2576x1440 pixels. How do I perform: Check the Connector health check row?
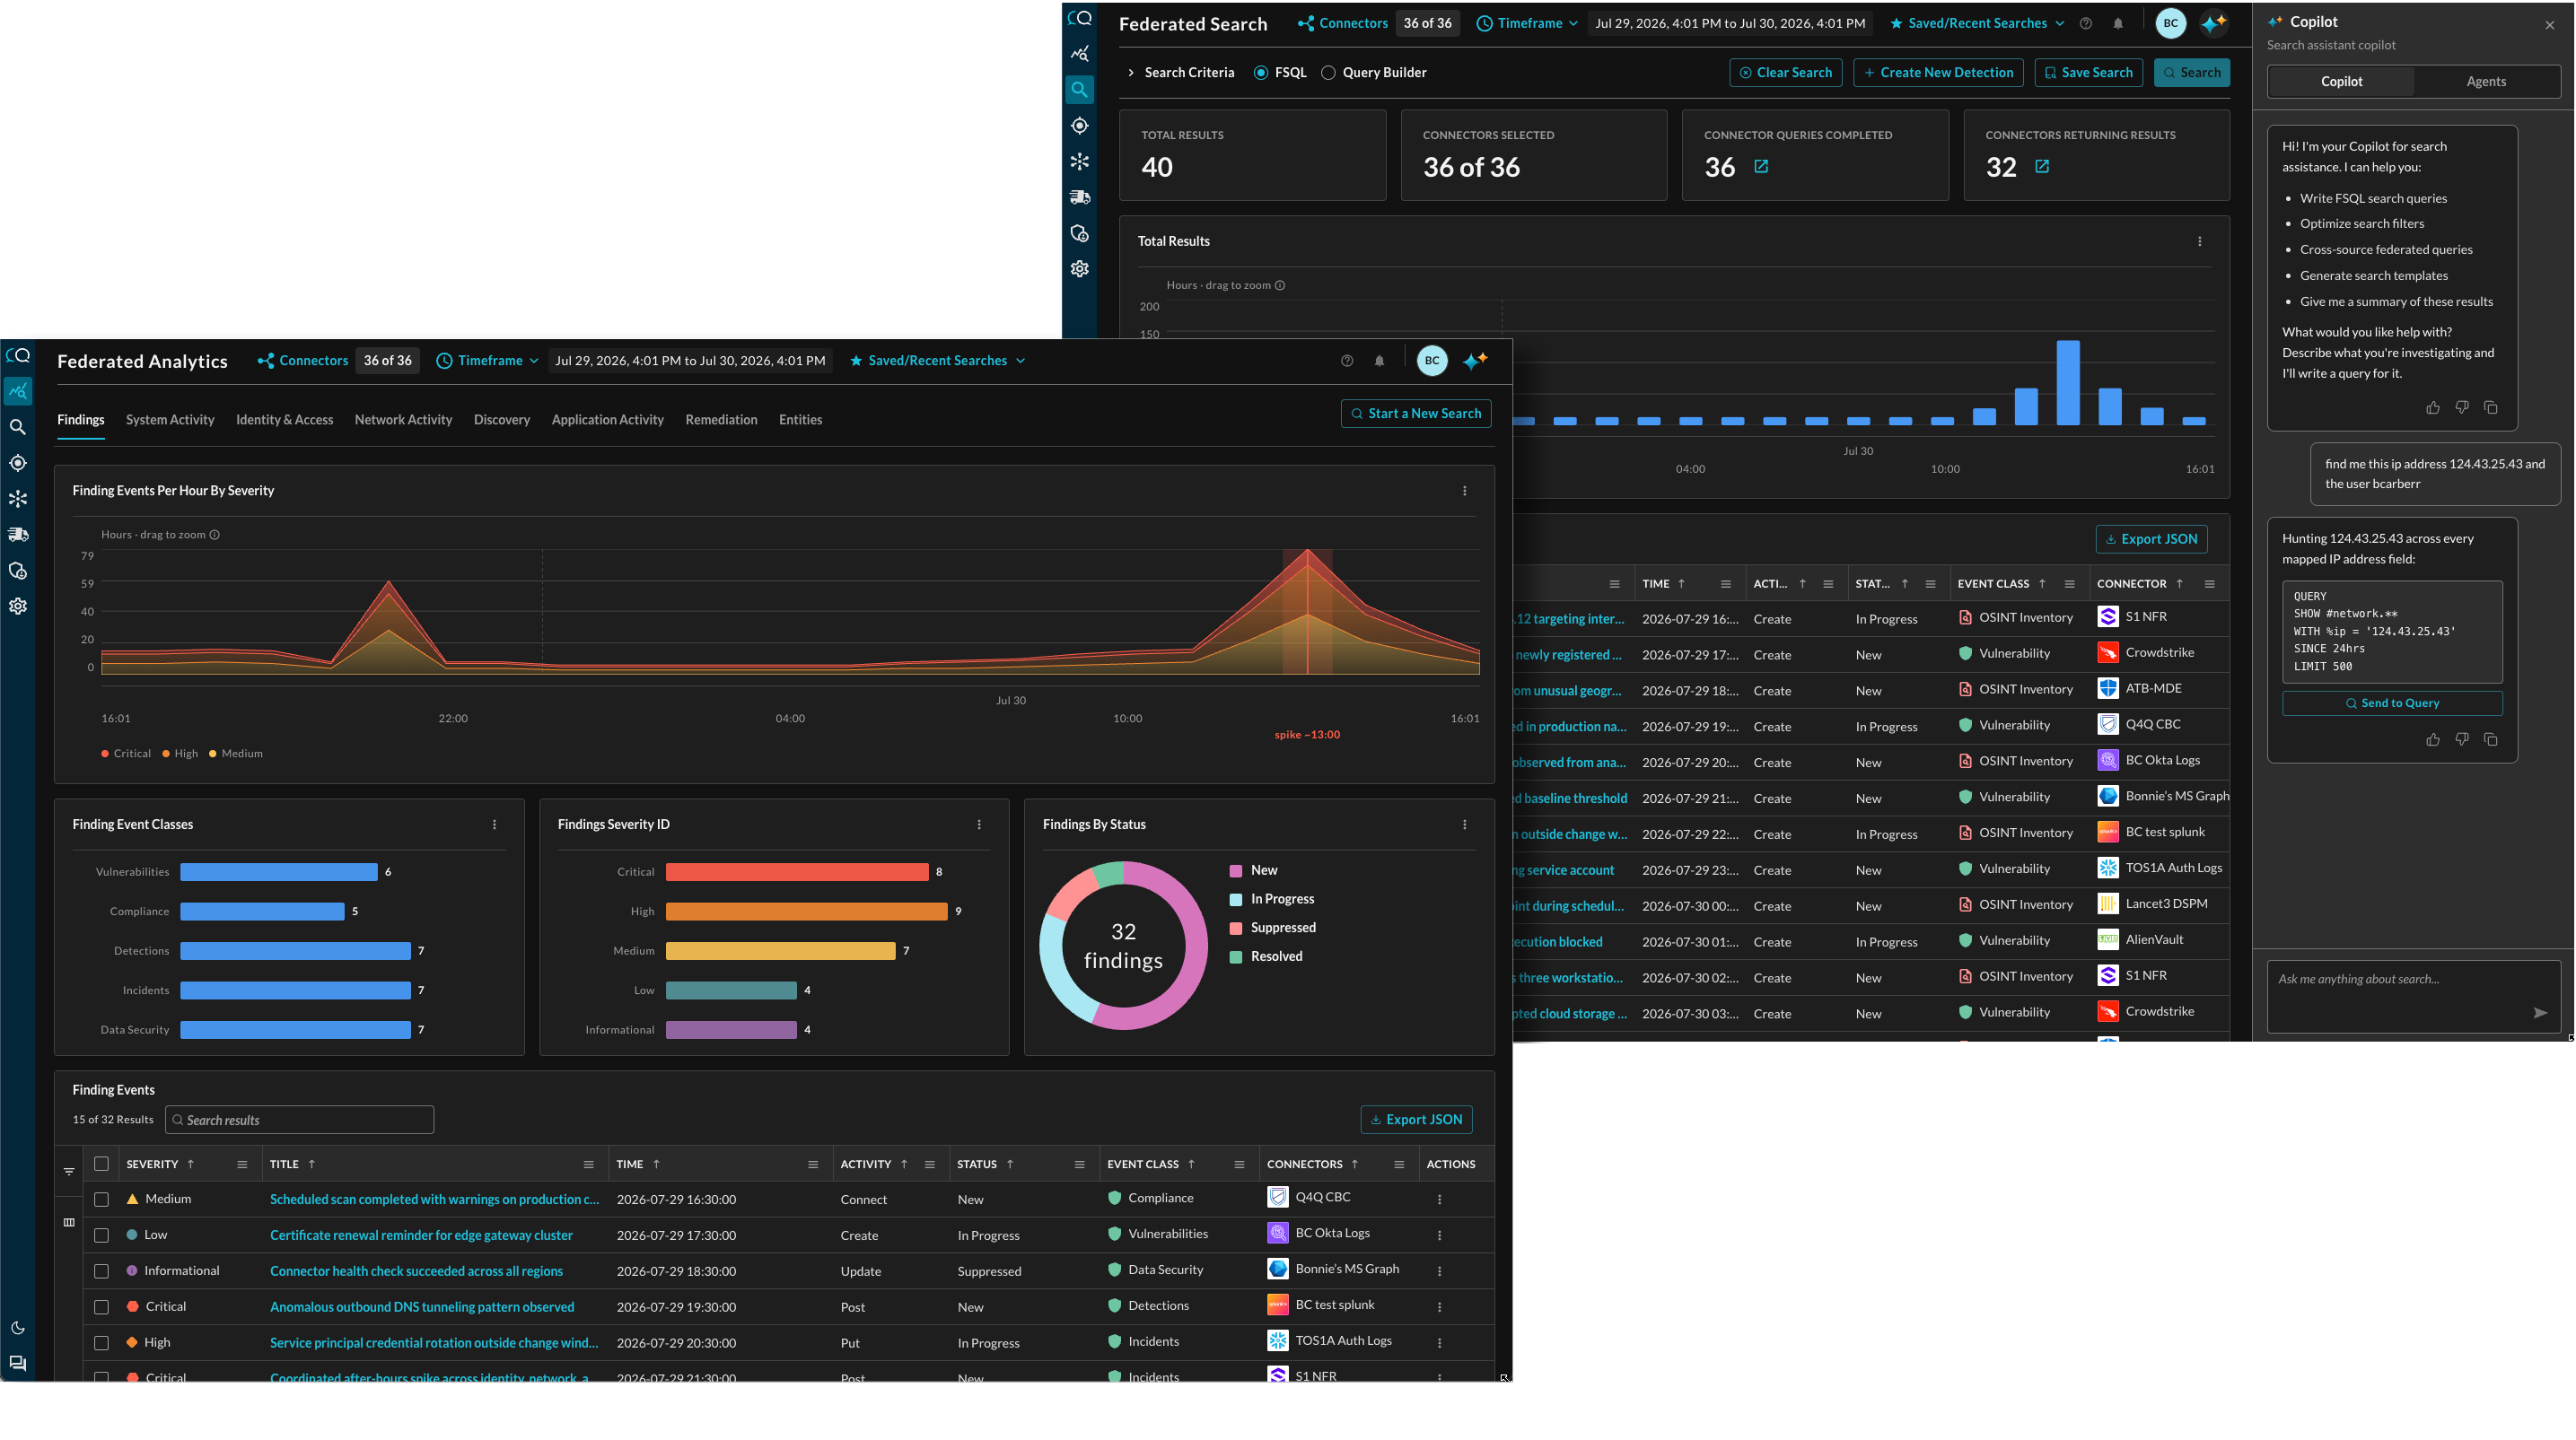pos(101,1271)
